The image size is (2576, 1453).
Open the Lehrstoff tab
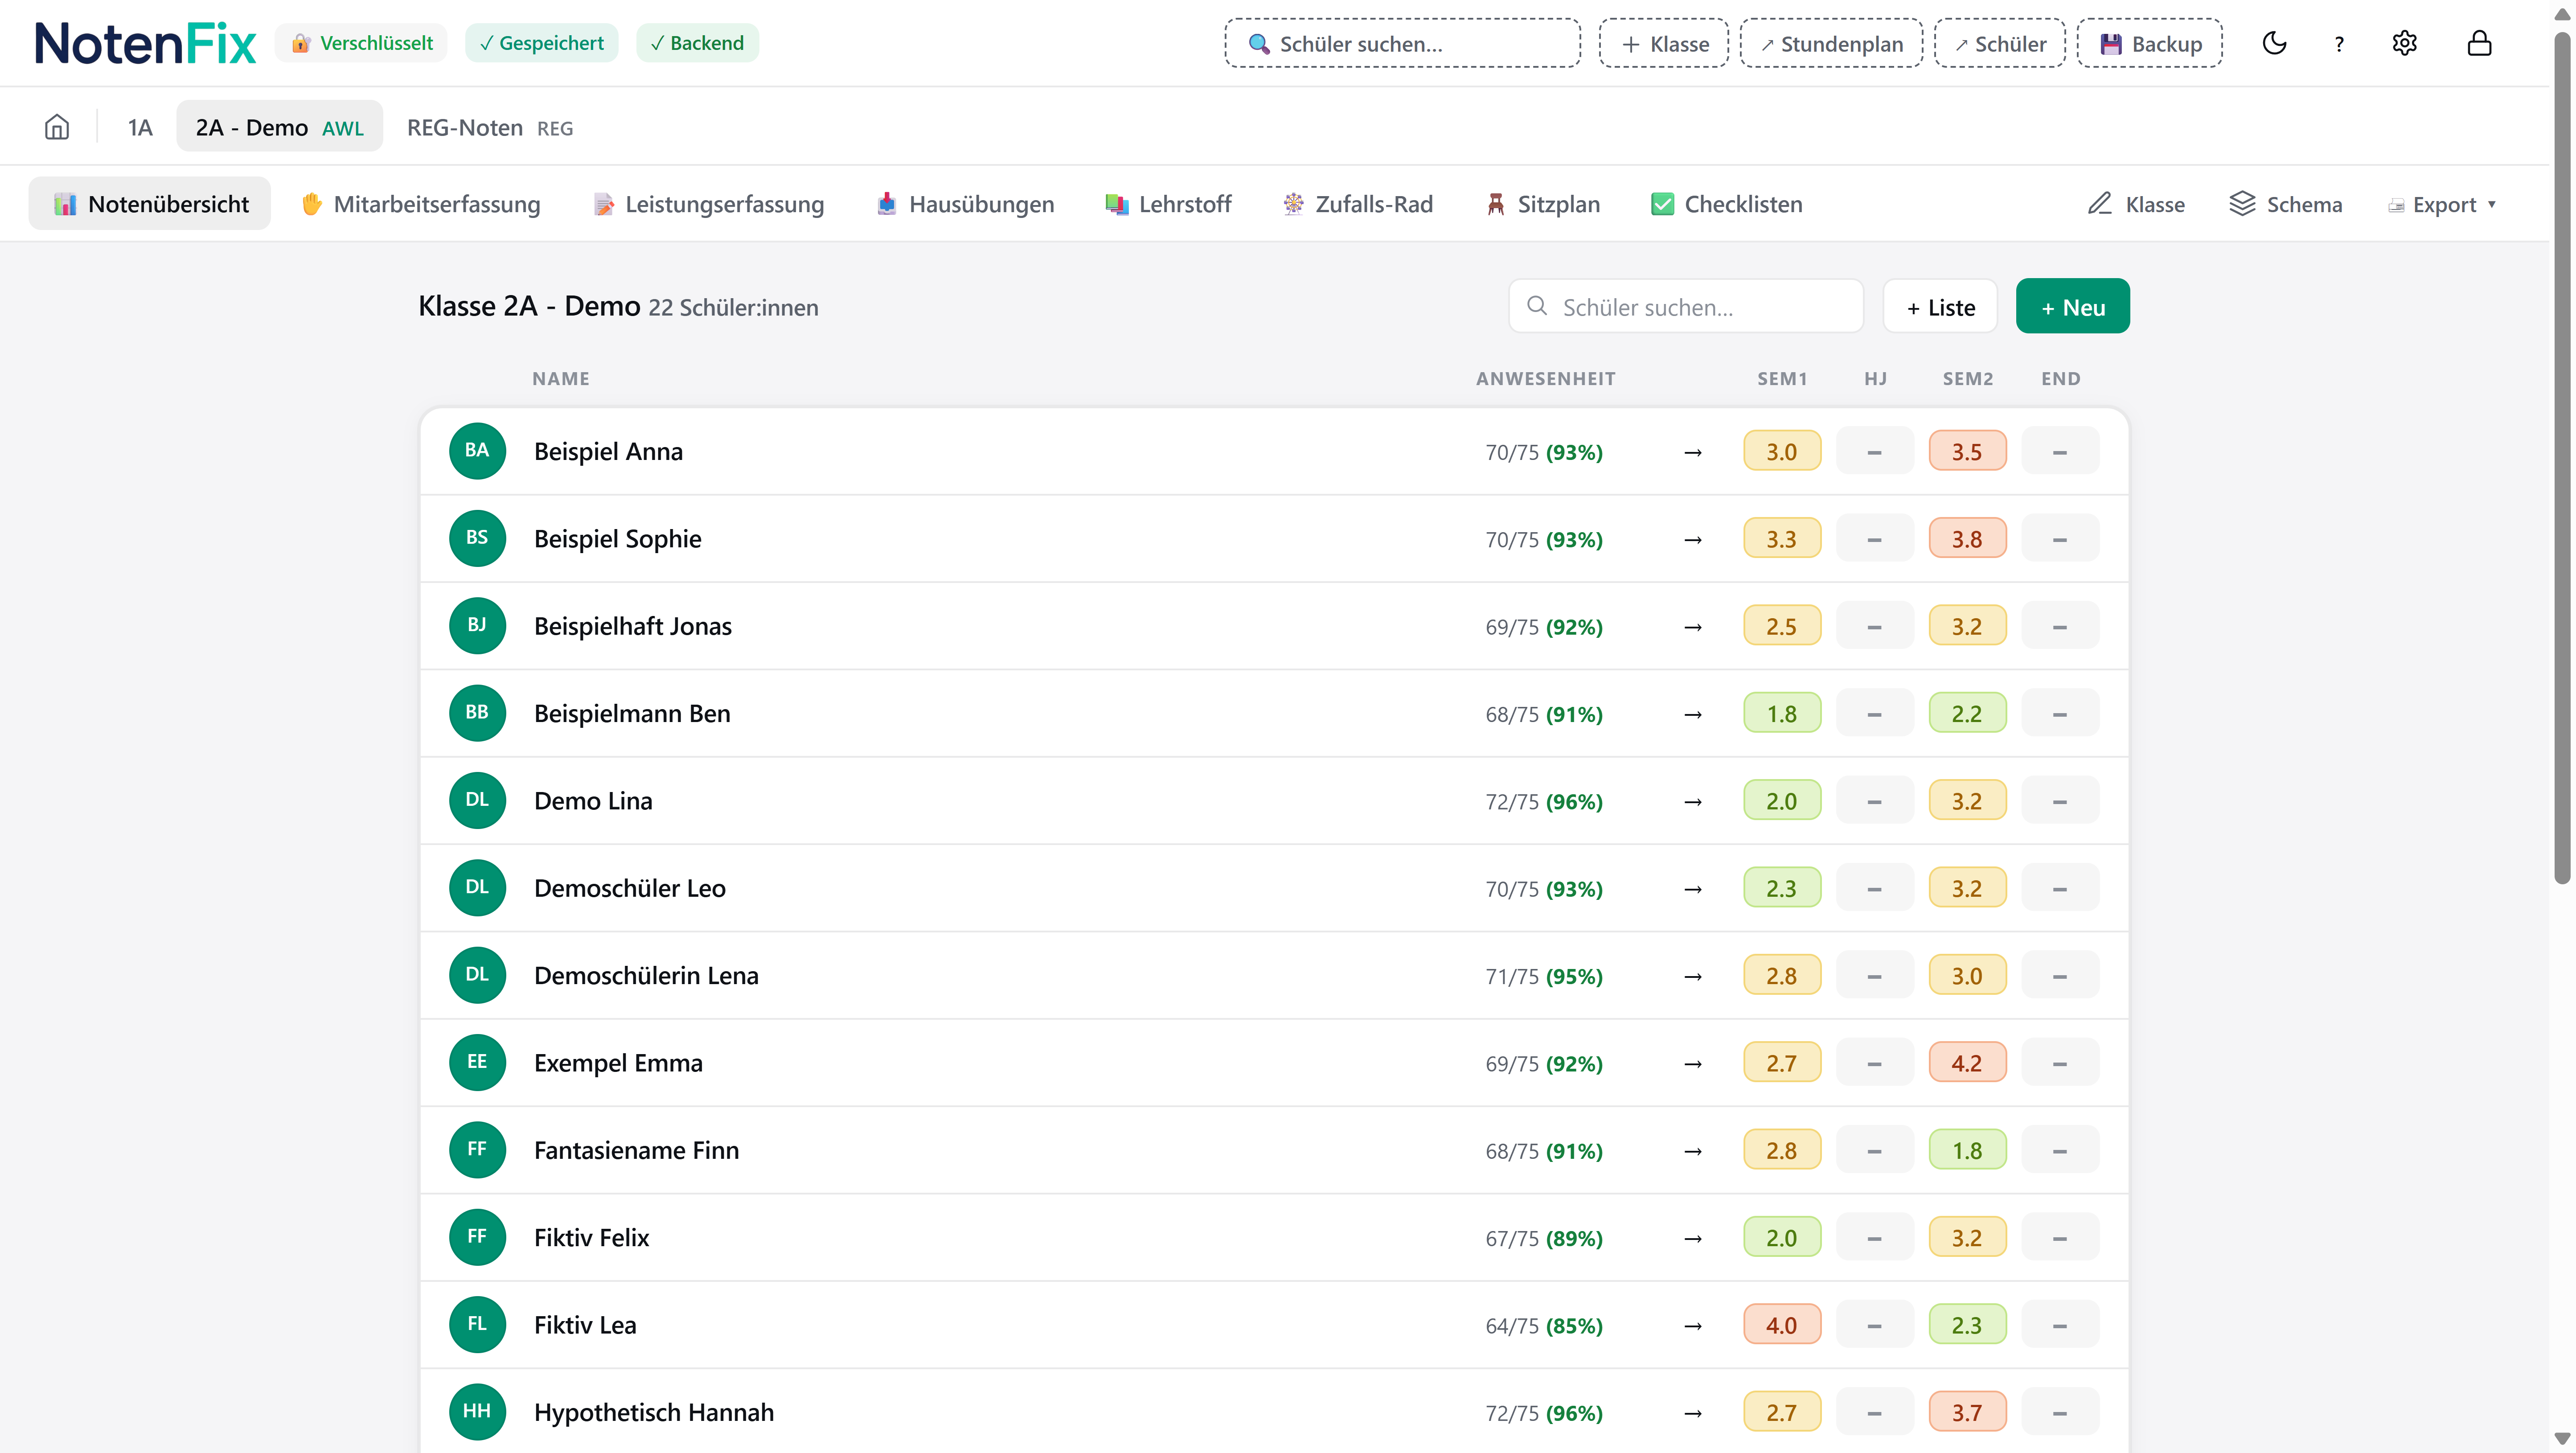[x=1168, y=204]
